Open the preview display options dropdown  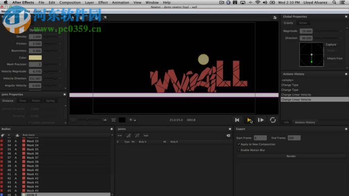[133, 120]
